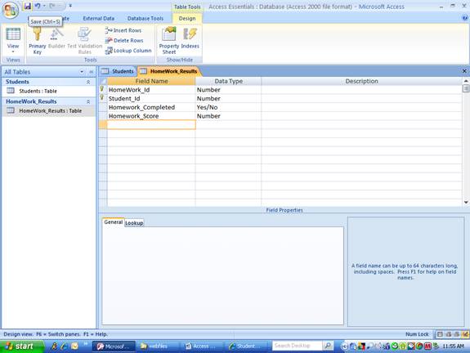Image resolution: width=470 pixels, height=353 pixels.
Task: Select the Design ribbon tab
Action: [x=187, y=18]
